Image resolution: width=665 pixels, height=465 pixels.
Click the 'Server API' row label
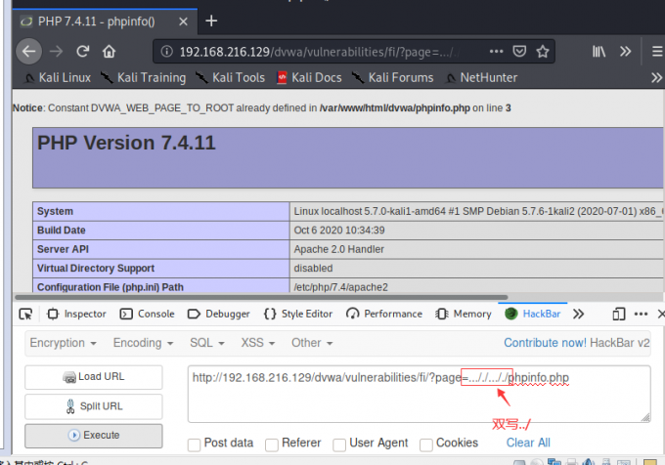(63, 249)
